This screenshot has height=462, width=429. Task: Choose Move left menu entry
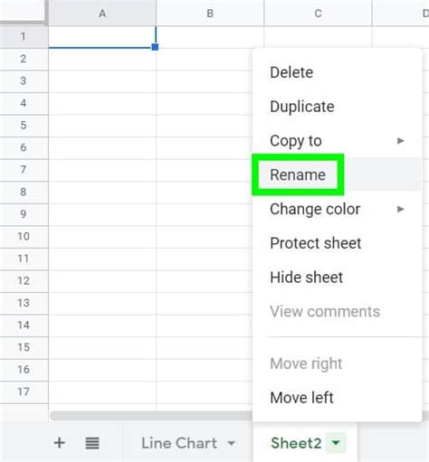click(x=301, y=398)
